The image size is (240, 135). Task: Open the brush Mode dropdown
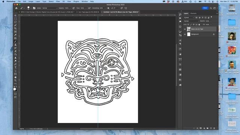[50, 8]
